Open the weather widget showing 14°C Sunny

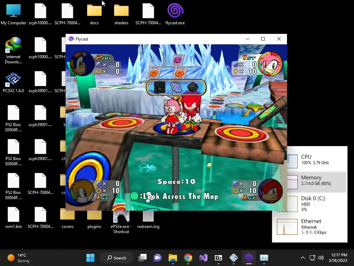tap(19, 258)
